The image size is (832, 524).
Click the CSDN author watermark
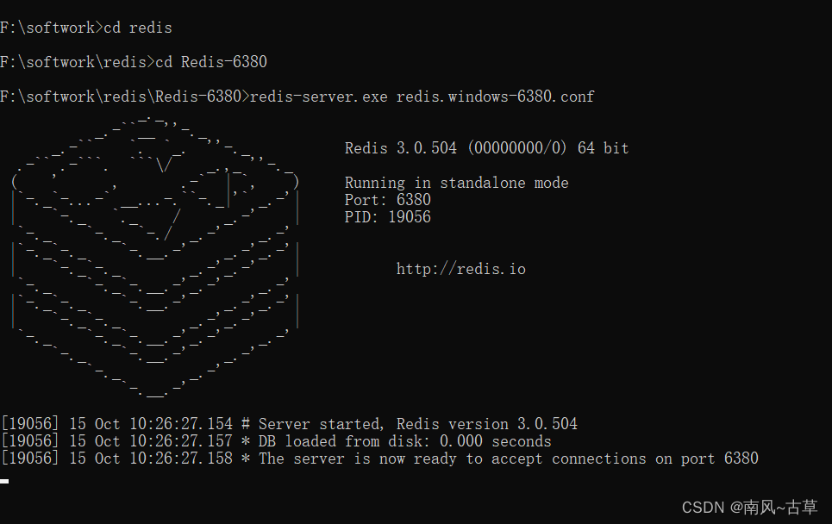coord(750,508)
